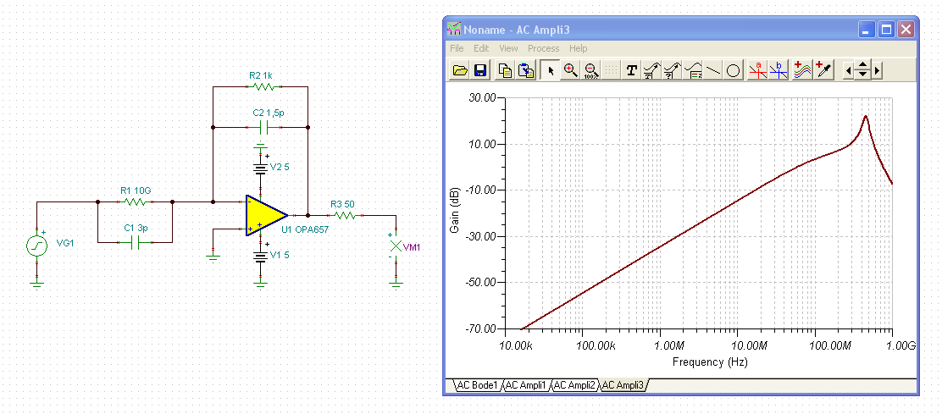942x414 pixels.
Task: Click the window icon in title bar
Action: [454, 30]
